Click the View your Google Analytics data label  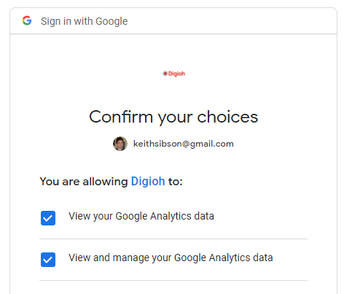pyautogui.click(x=141, y=216)
